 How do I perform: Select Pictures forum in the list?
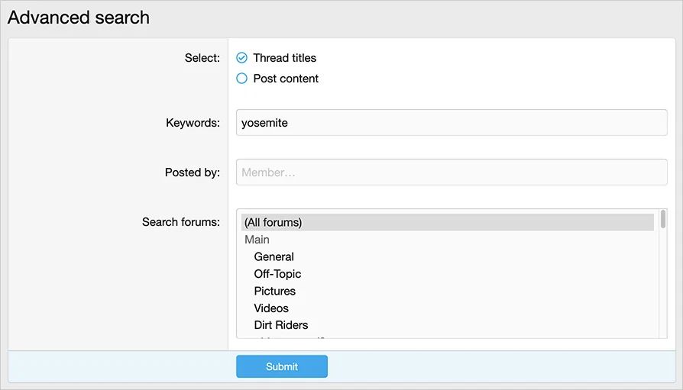point(274,292)
